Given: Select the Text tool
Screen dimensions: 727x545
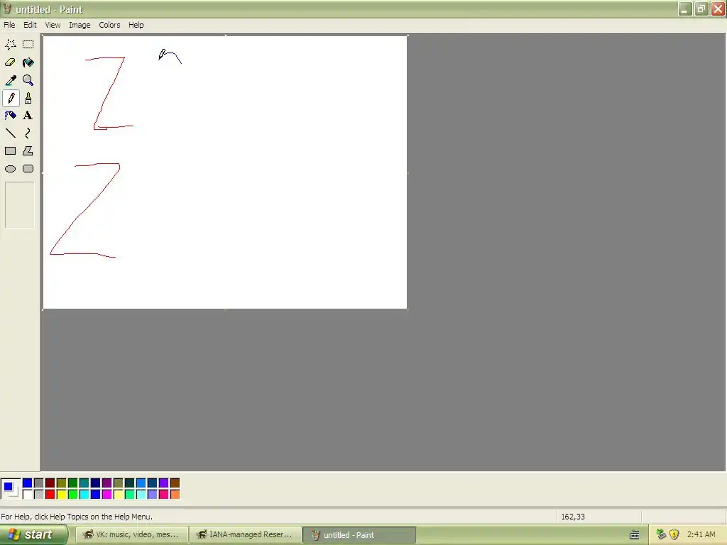Looking at the screenshot, I should pos(28,116).
